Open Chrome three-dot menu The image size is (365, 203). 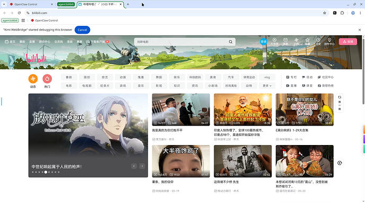[360, 13]
